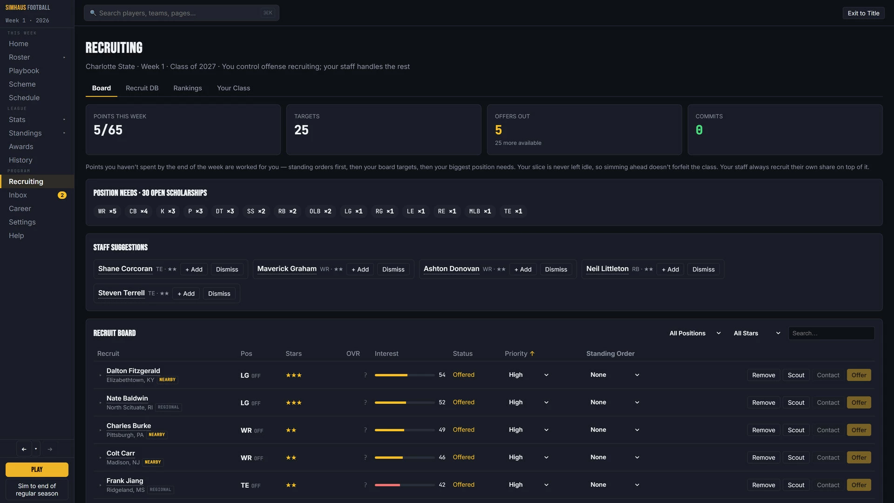
Task: Change Nate Baldwin's priority dropdown
Action: (528, 402)
